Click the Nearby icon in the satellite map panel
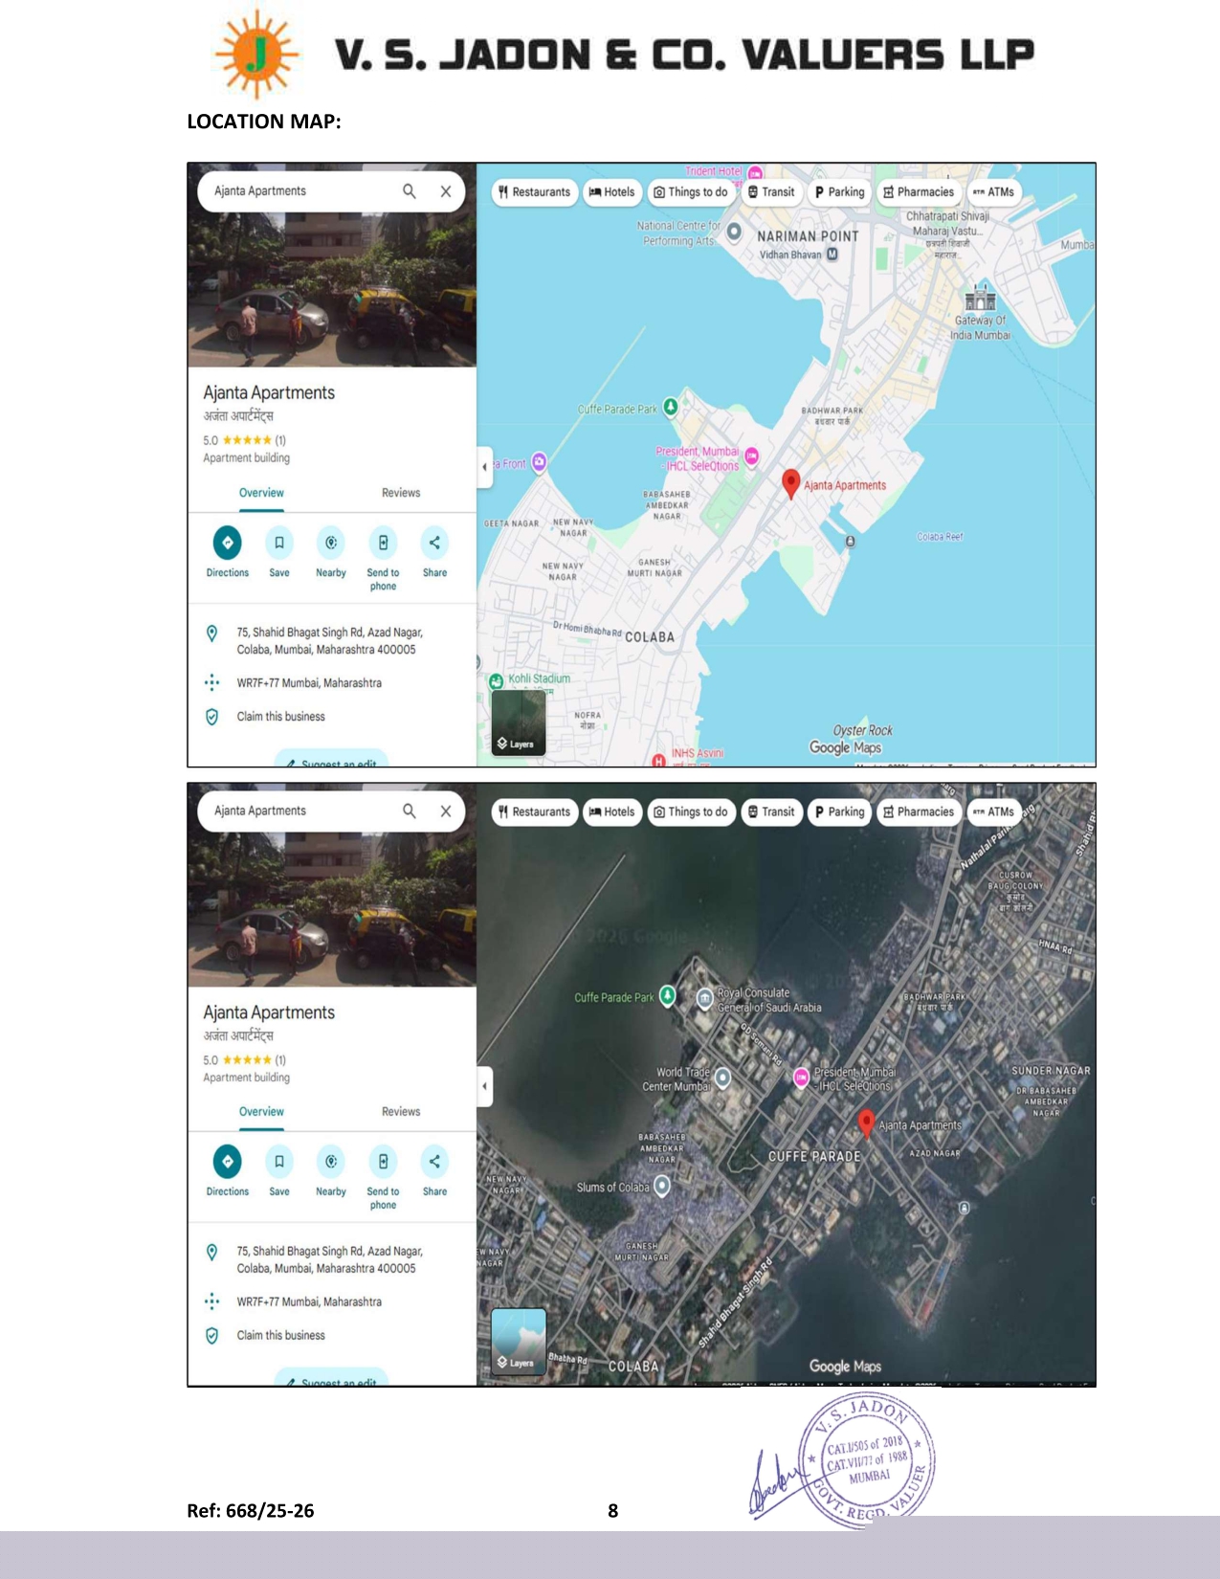The width and height of the screenshot is (1220, 1579). tap(331, 1162)
